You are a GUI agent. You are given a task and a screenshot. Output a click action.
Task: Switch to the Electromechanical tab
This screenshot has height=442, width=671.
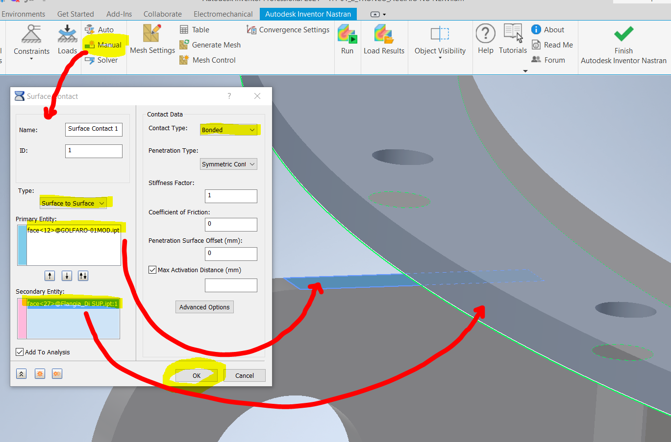click(223, 14)
